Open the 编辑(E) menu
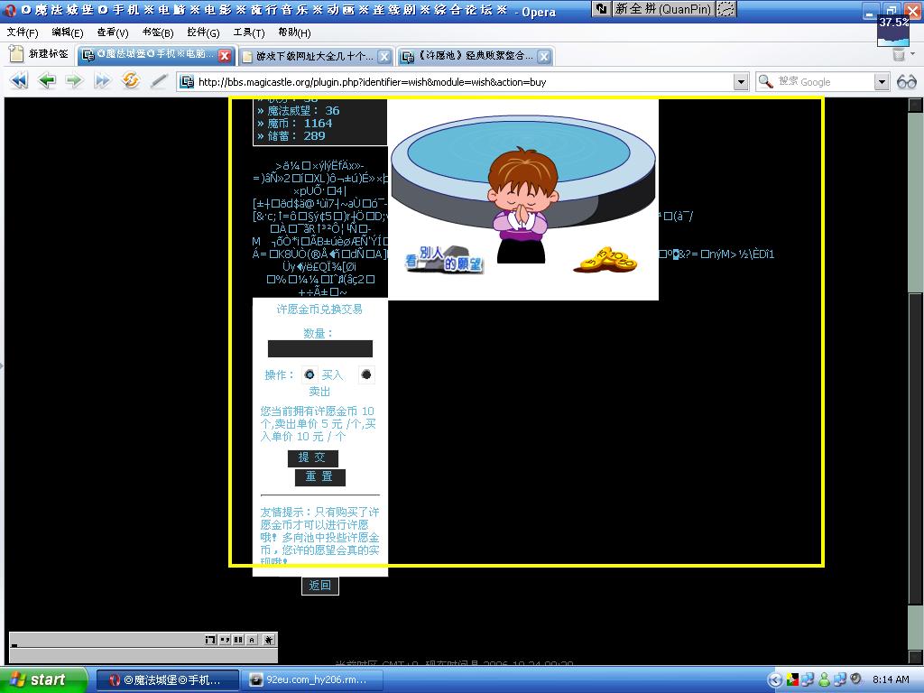924x693 pixels. pyautogui.click(x=67, y=32)
